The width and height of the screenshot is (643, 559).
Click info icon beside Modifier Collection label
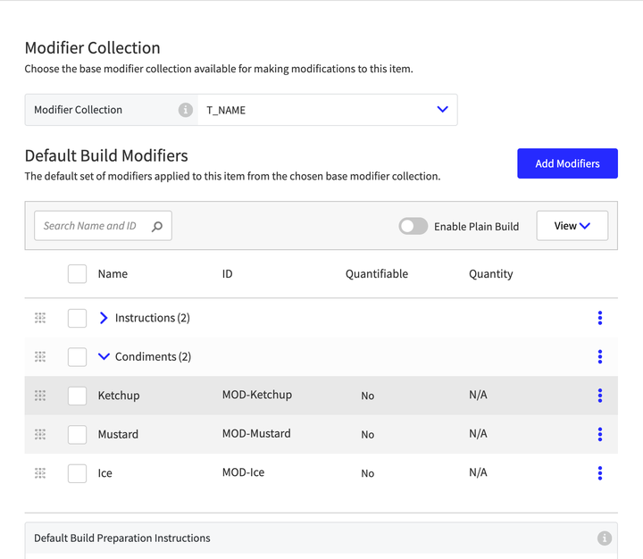click(x=186, y=110)
